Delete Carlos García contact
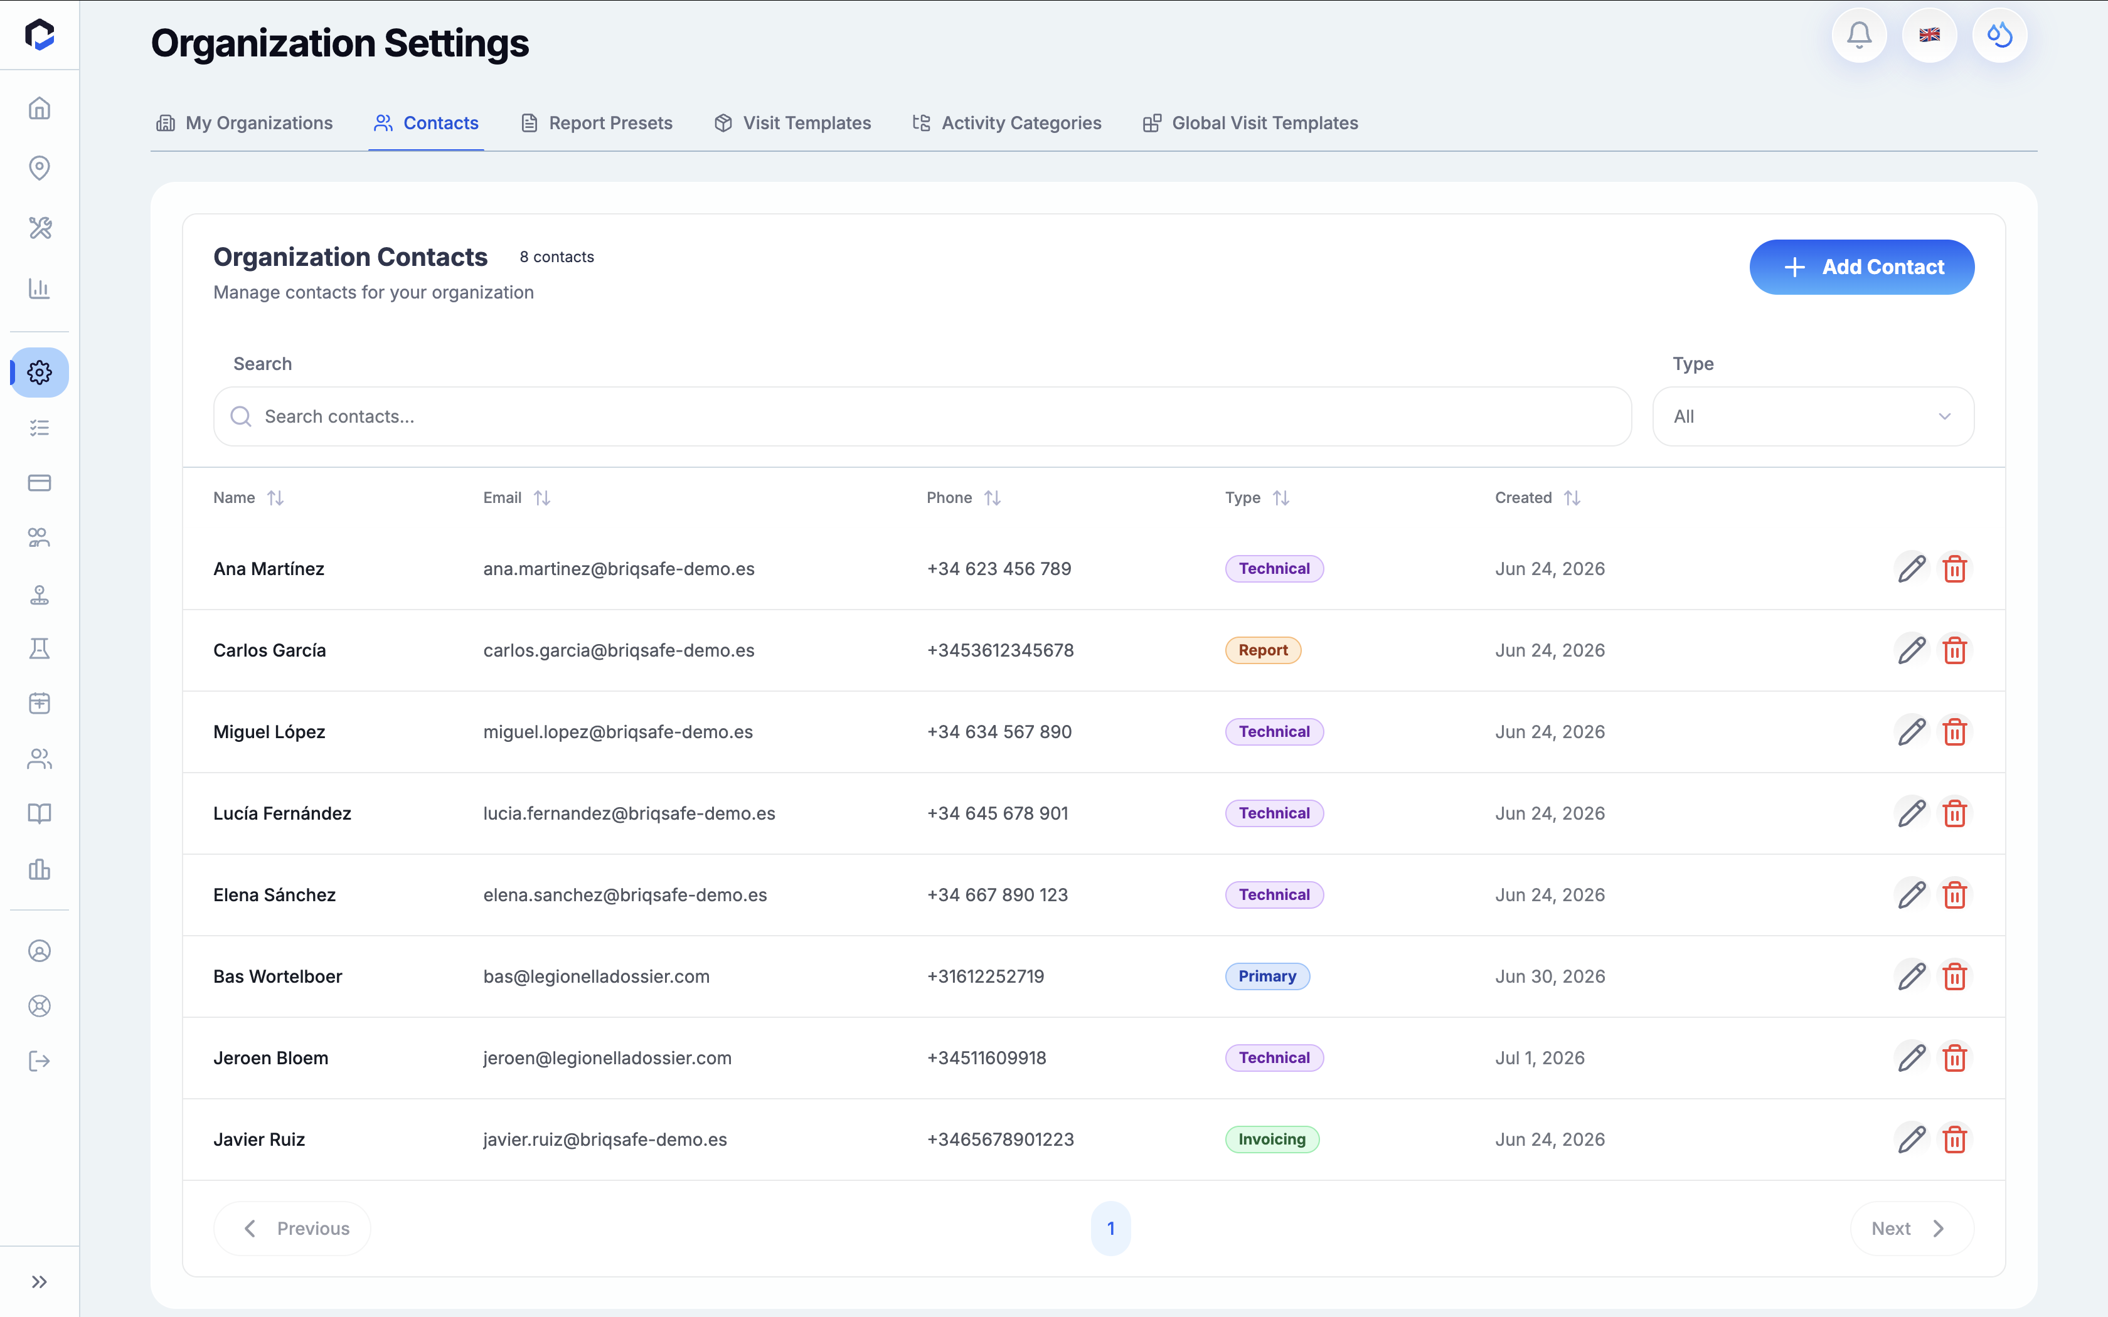Screen dimensions: 2108x1317 [1955, 651]
